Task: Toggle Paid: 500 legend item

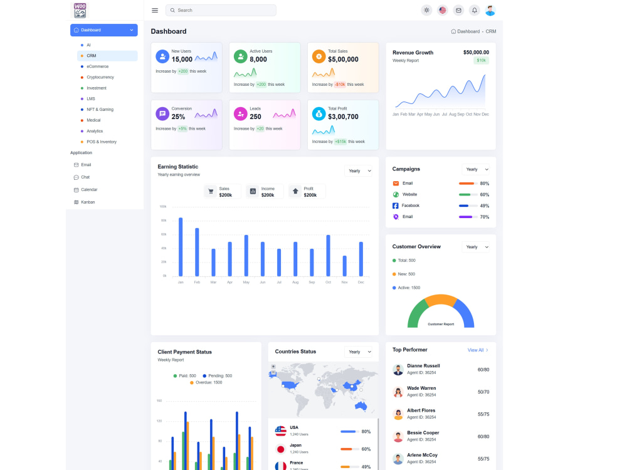Action: [184, 376]
